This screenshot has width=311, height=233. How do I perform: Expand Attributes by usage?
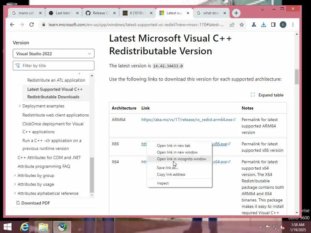[x=15, y=184]
